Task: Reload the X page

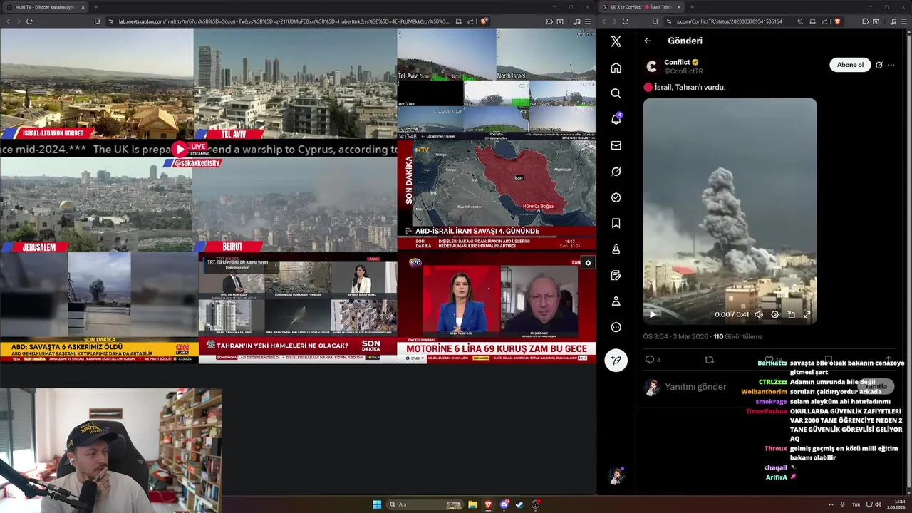Action: point(626,21)
